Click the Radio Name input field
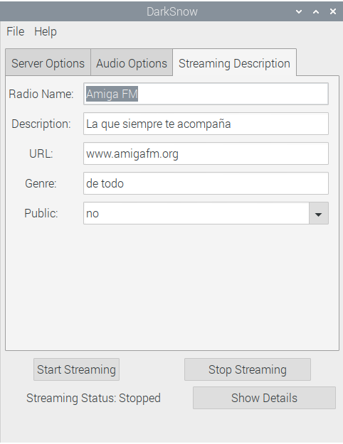The image size is (343, 444). click(206, 94)
